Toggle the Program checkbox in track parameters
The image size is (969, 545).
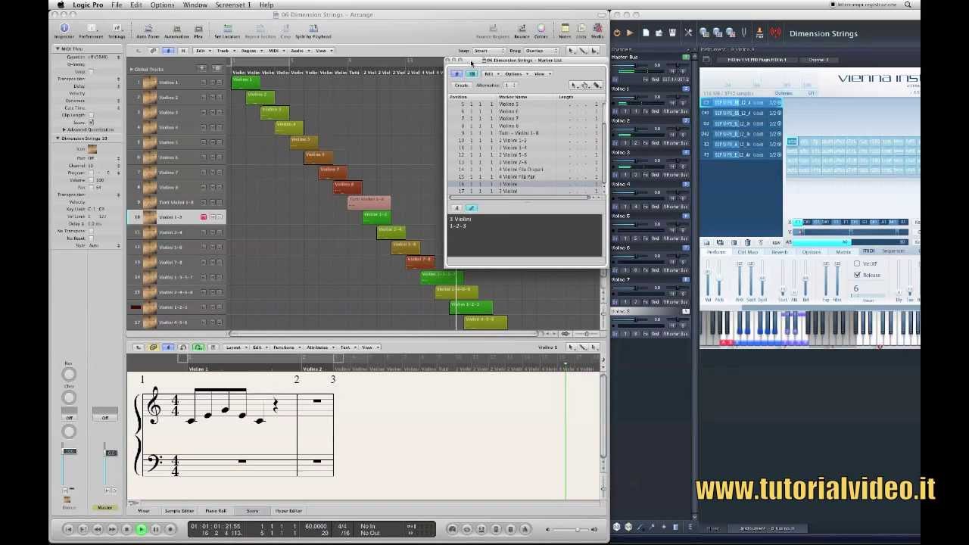click(x=92, y=173)
